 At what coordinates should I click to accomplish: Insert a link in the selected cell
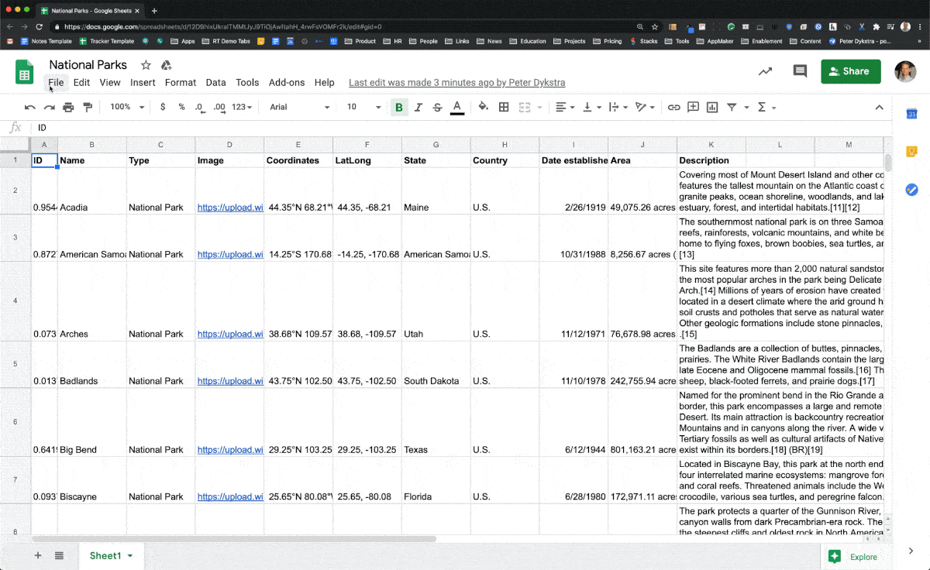click(673, 107)
